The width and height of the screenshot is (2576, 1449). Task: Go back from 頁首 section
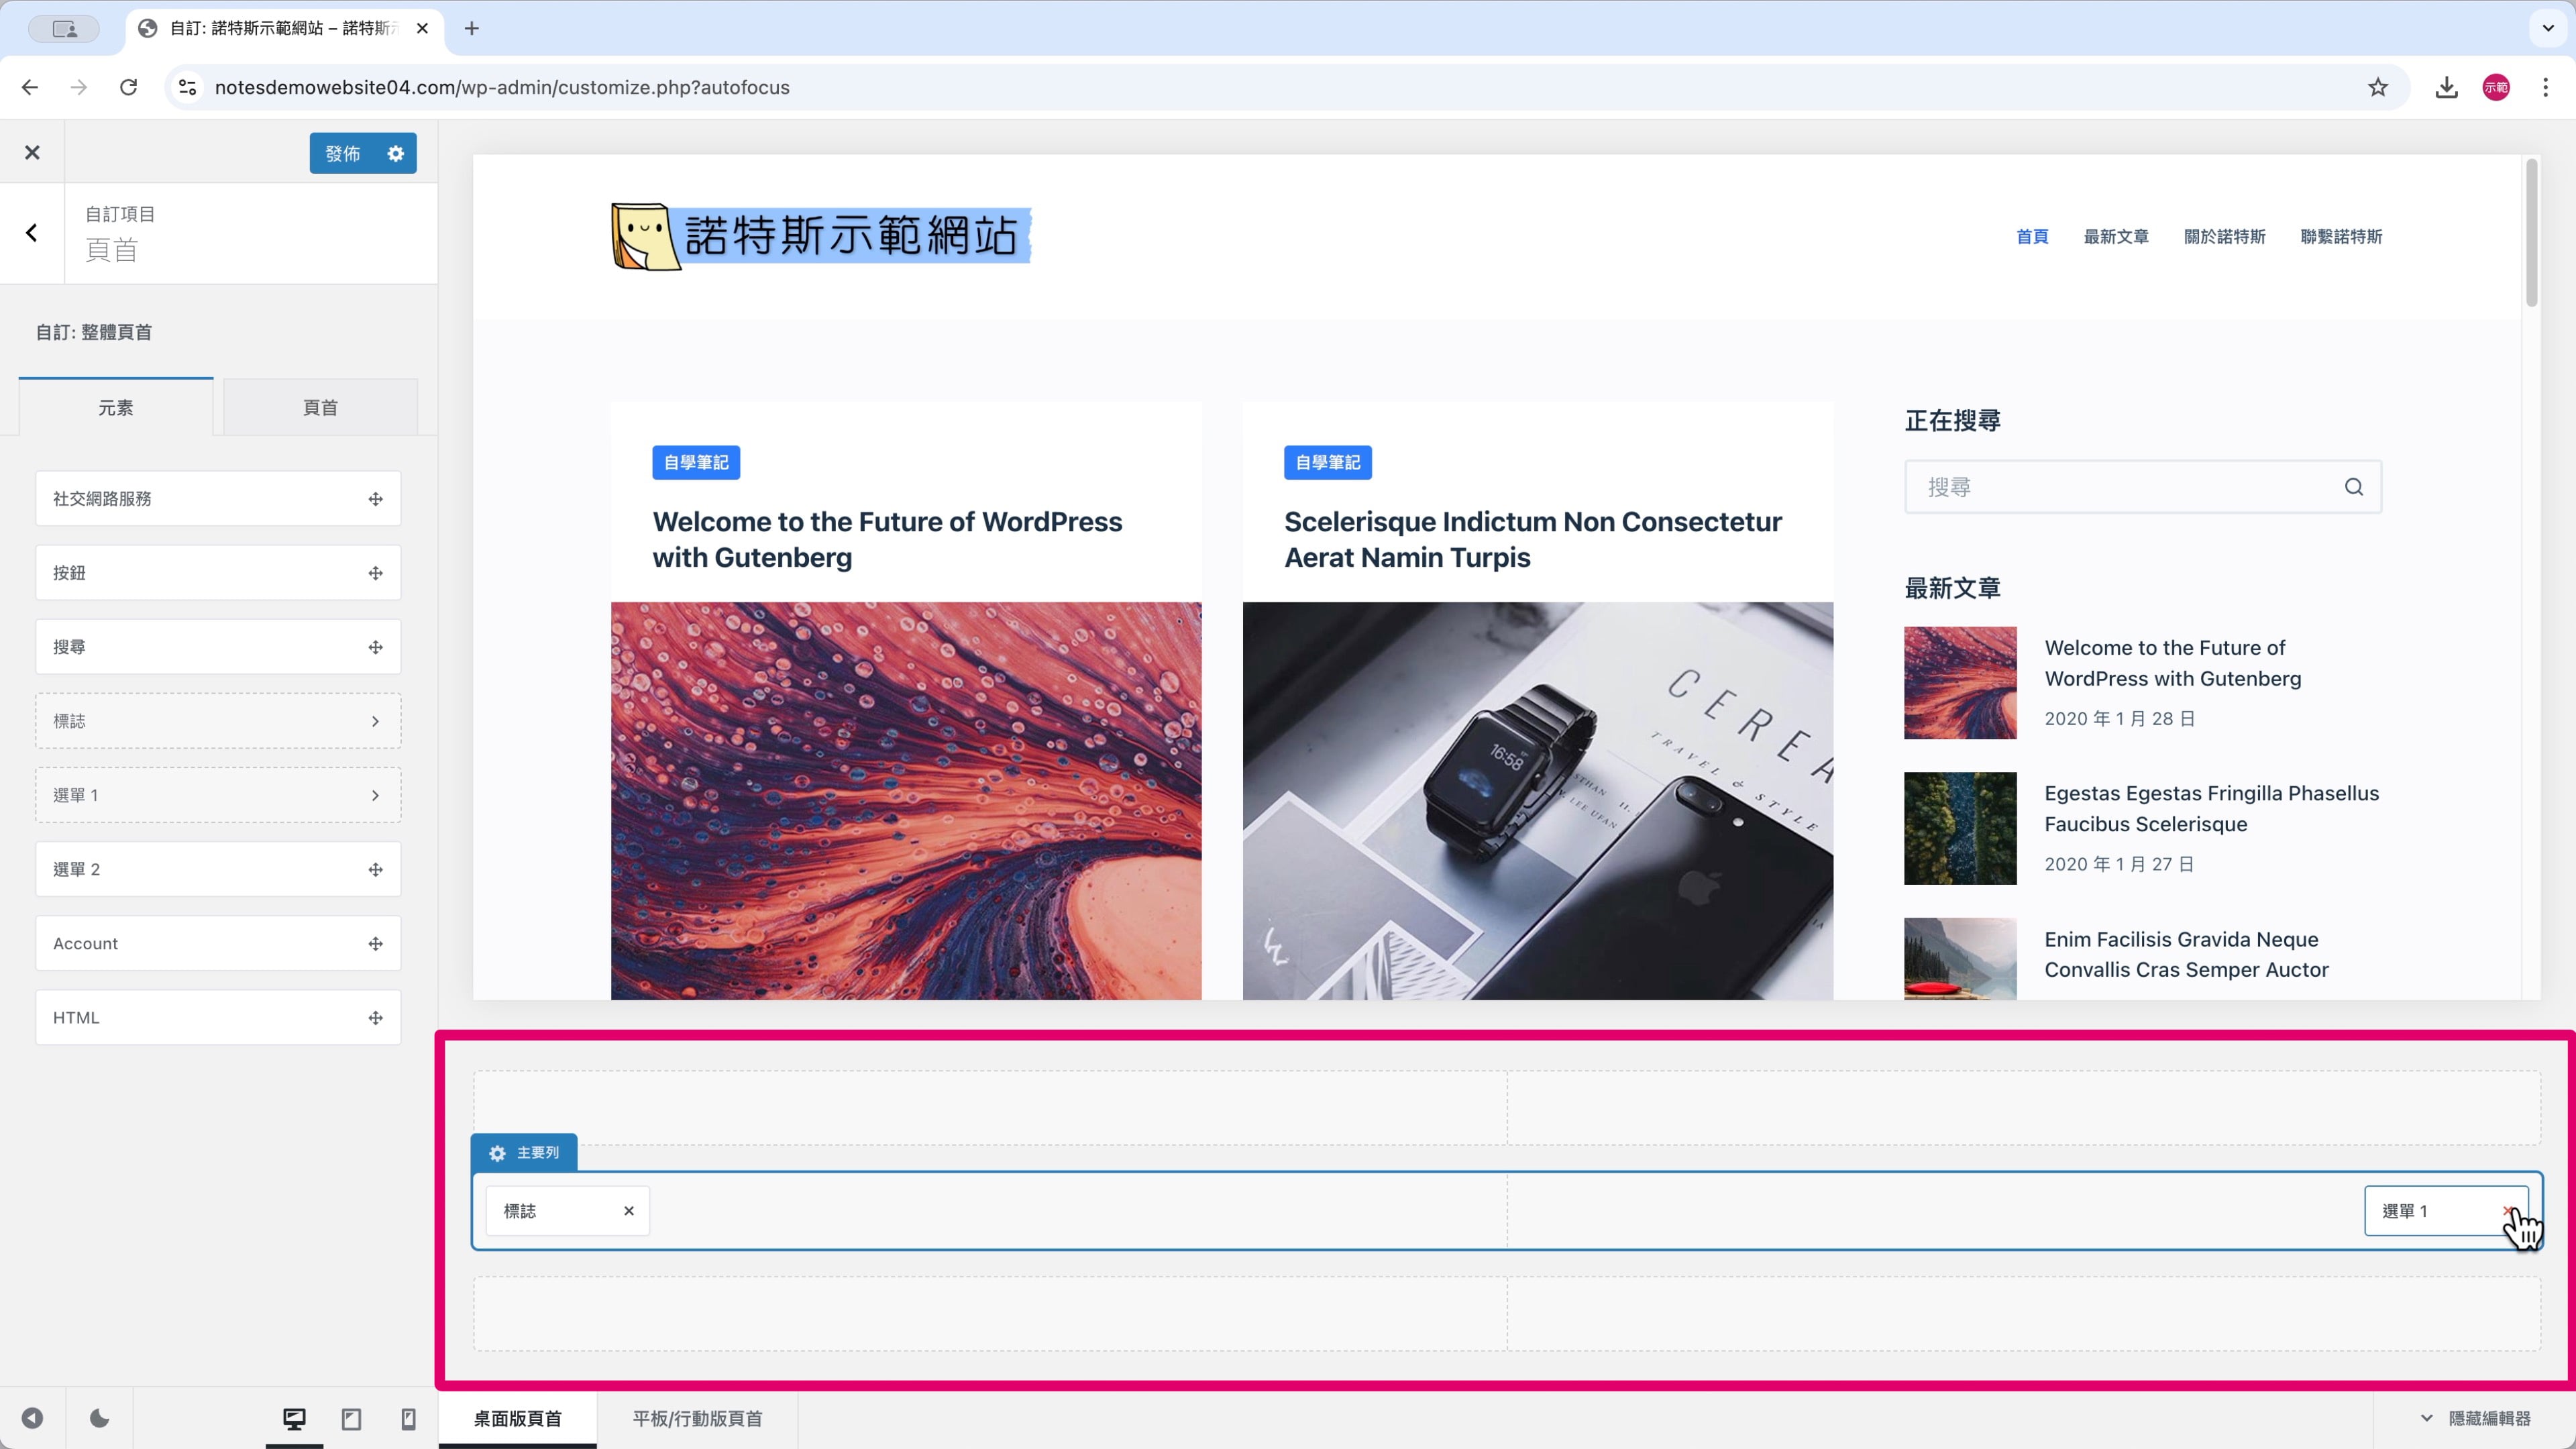click(32, 233)
